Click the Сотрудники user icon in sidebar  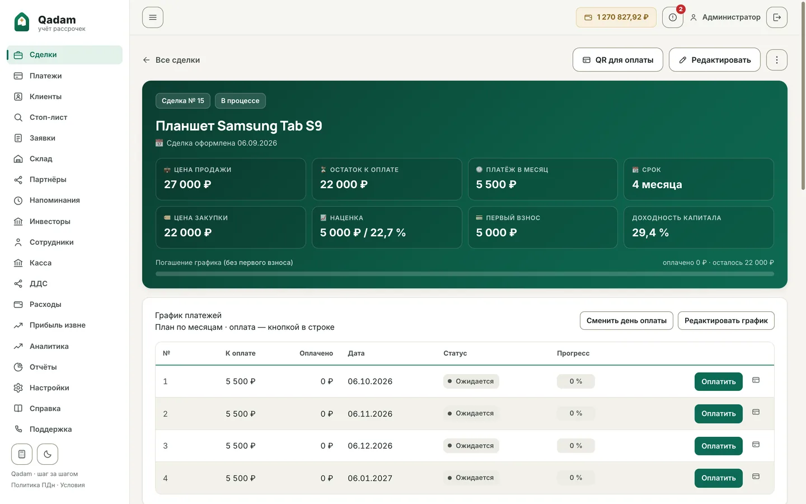click(18, 242)
